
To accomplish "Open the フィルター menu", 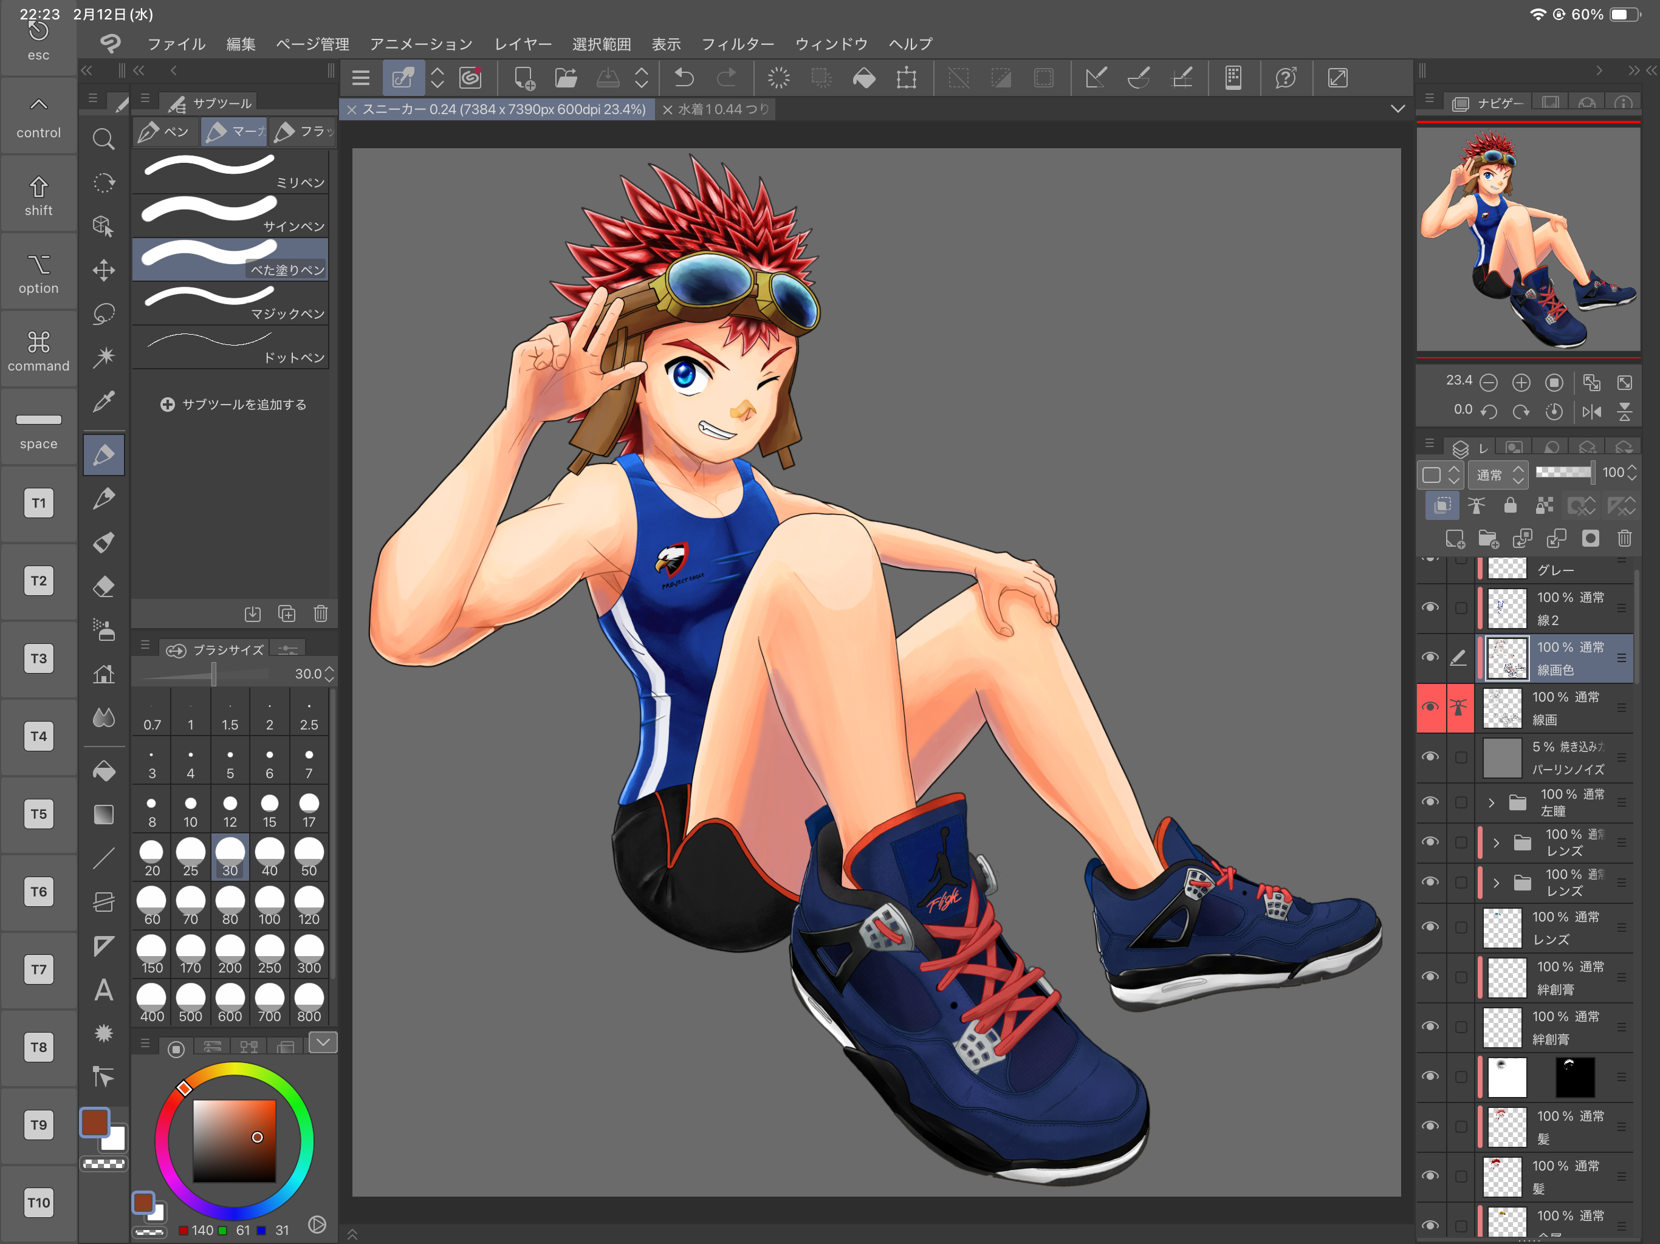I will tap(738, 44).
